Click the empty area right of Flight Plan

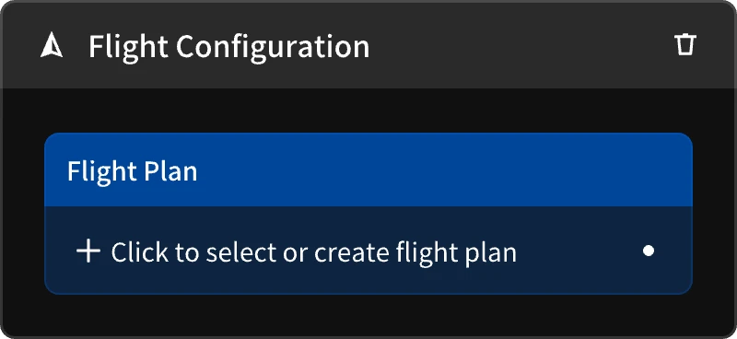[445, 169]
